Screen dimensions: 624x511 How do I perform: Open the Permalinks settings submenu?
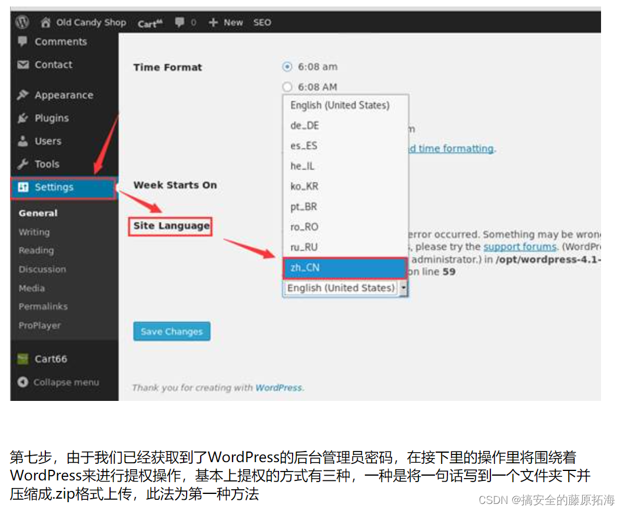click(43, 307)
